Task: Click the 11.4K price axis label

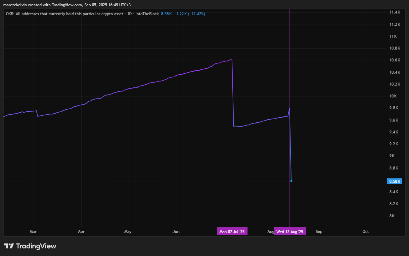Action: click(x=395, y=12)
